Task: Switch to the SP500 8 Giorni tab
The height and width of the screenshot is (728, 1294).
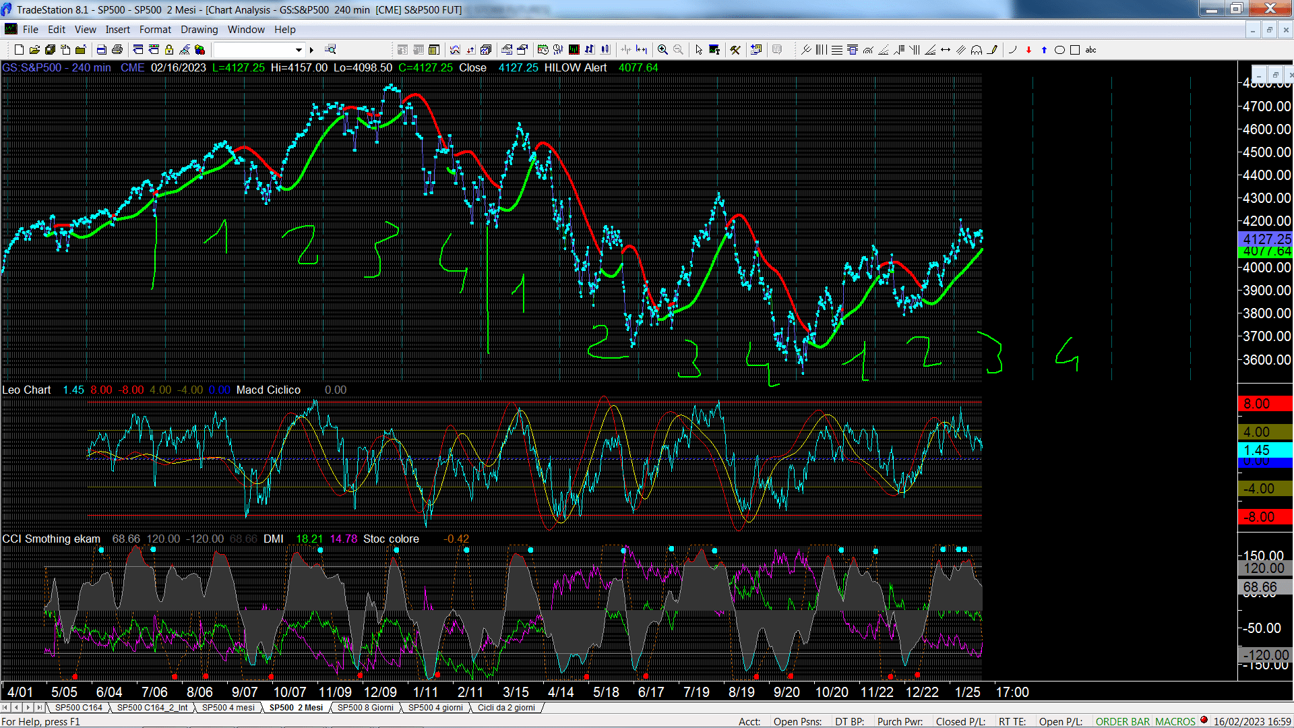Action: pos(365,708)
